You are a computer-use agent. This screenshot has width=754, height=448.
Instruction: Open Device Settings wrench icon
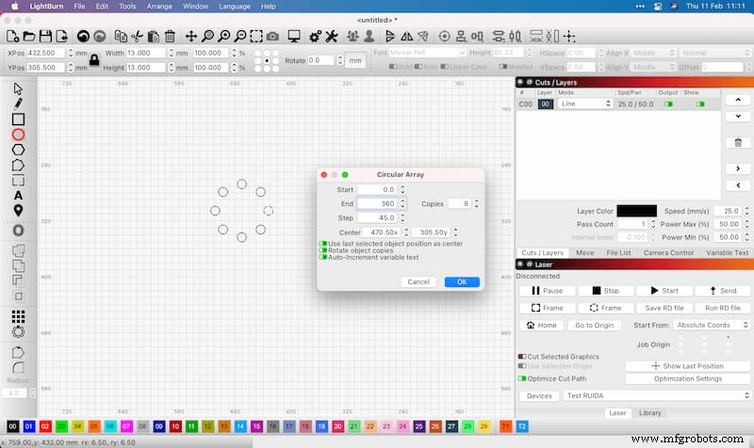tap(332, 37)
